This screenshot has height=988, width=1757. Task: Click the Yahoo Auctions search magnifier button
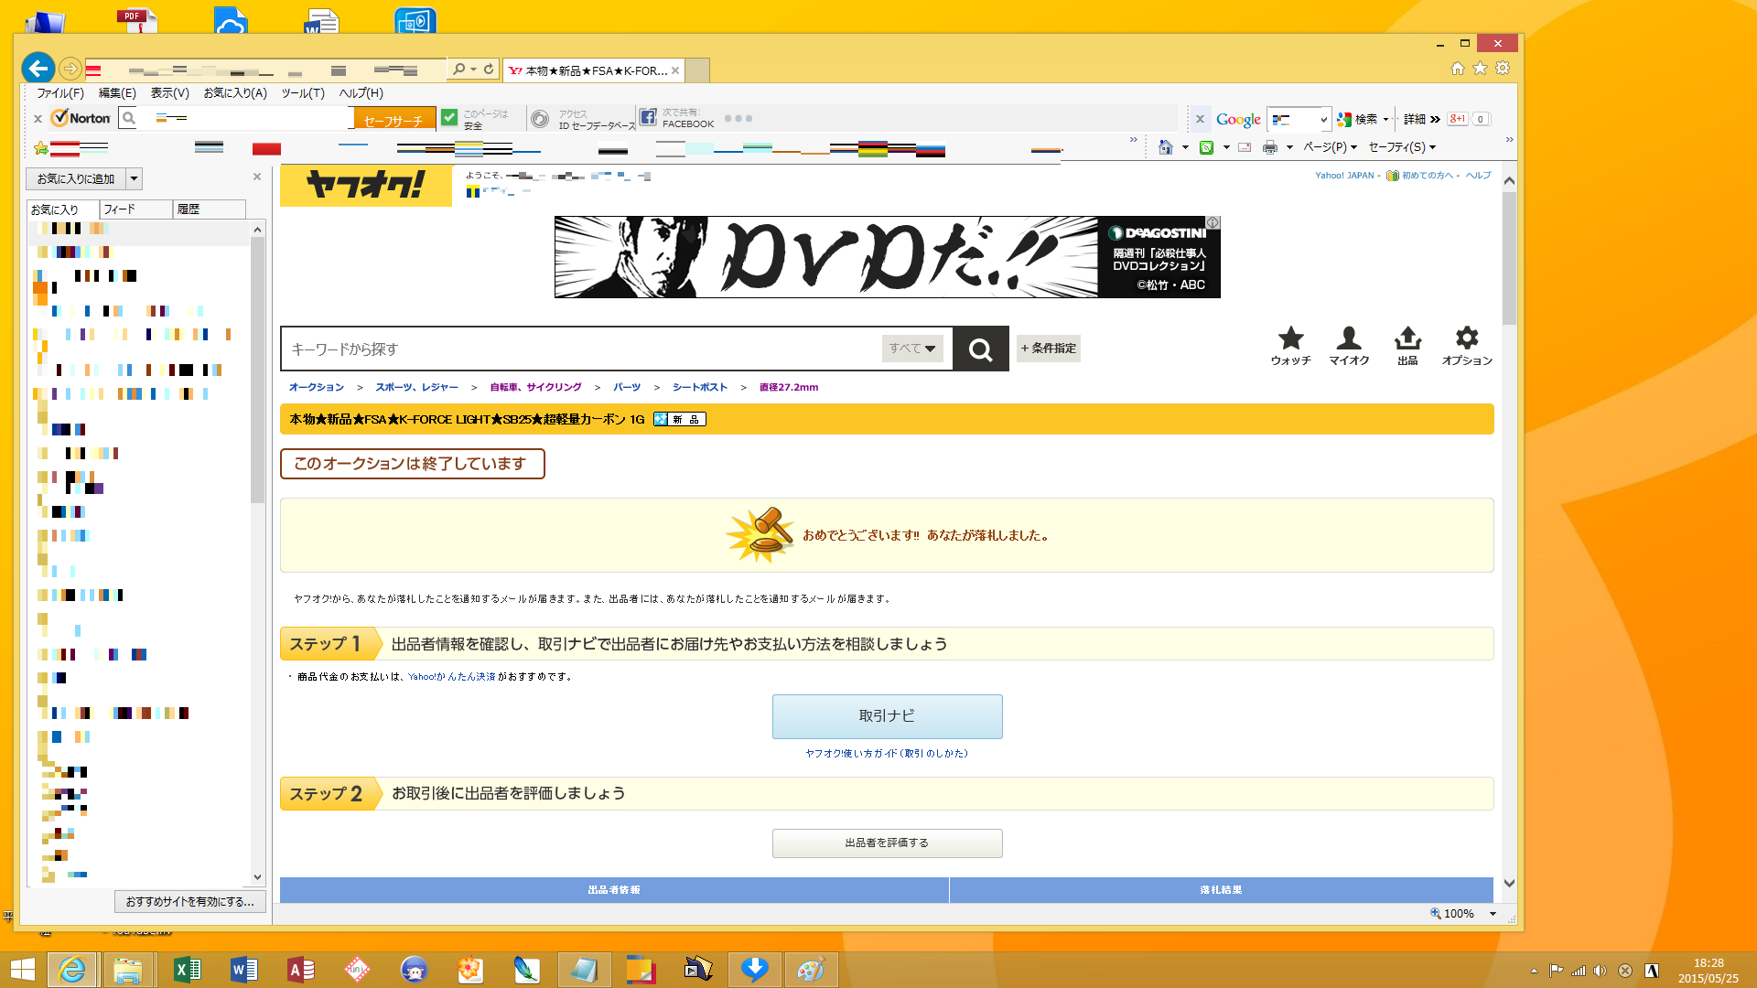point(981,349)
